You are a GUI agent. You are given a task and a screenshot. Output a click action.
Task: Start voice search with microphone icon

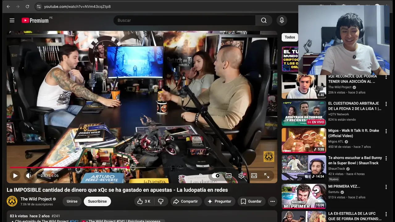tap(282, 20)
